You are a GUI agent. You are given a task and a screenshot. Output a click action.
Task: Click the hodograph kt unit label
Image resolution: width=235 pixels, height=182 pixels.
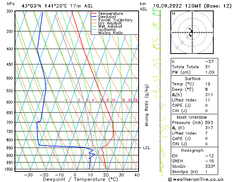174,13
